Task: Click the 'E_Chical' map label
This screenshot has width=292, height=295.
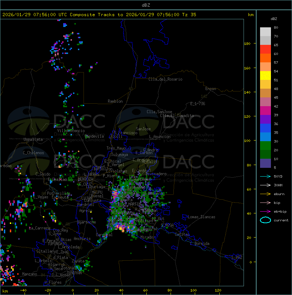Action: coord(113,161)
